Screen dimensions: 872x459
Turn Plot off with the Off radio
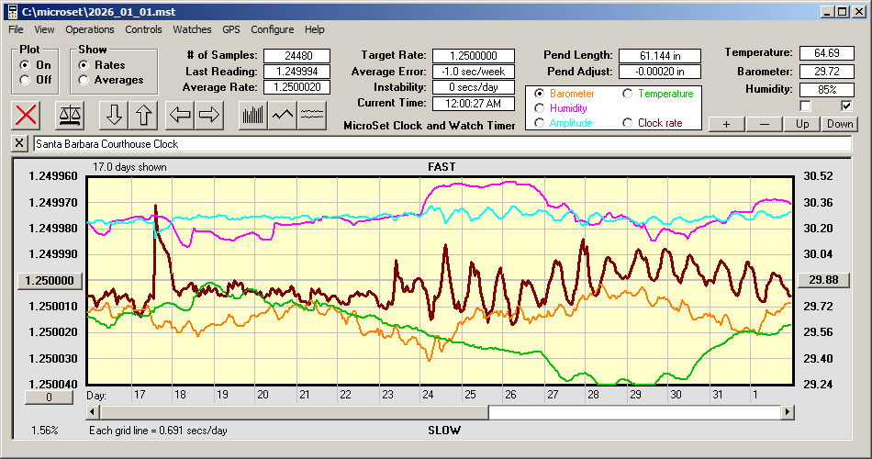[25, 80]
